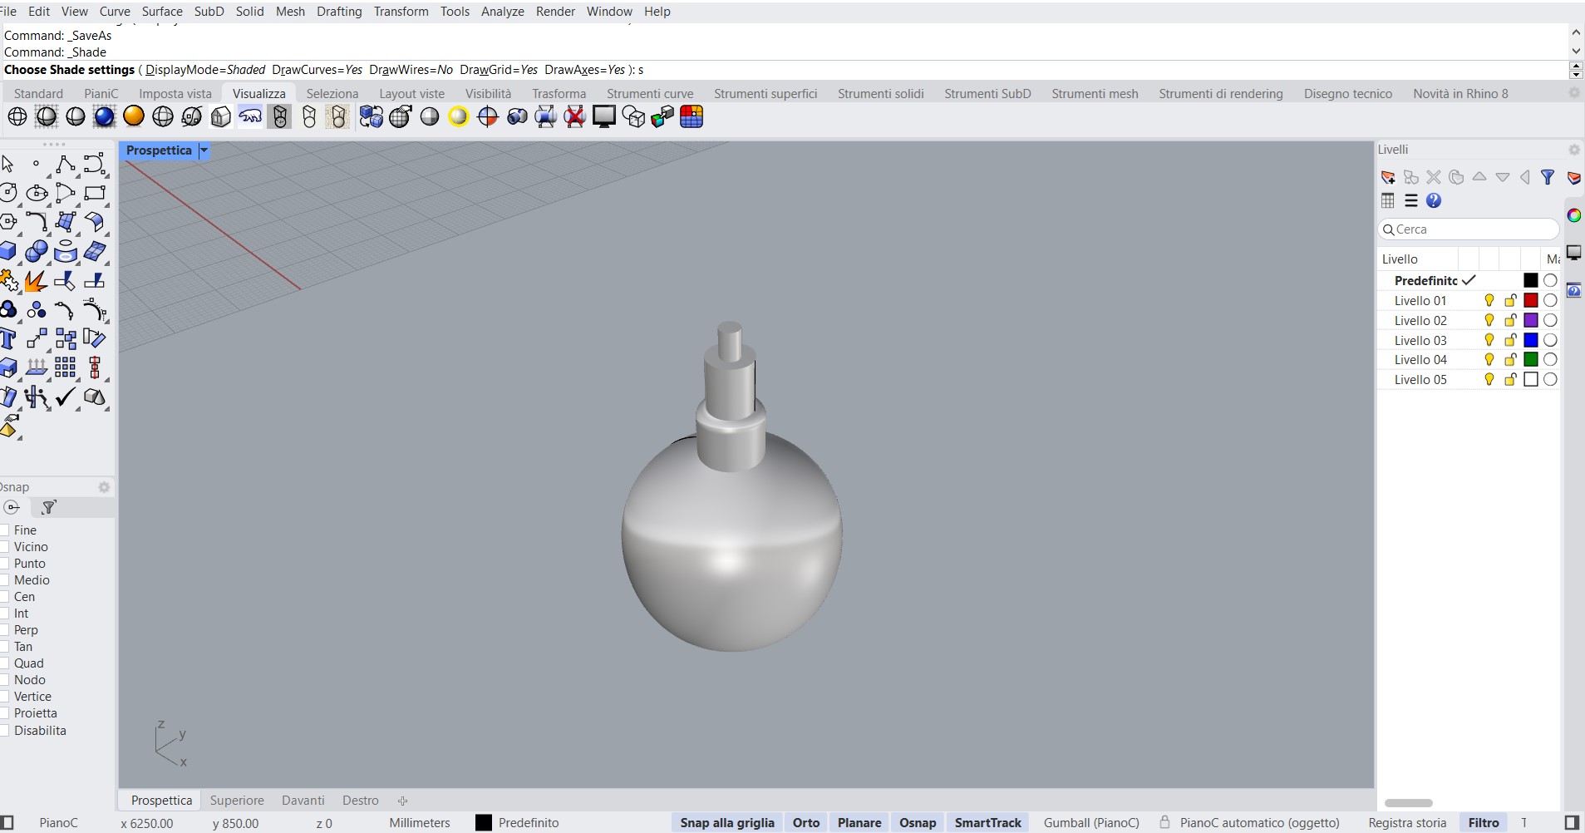Click the camera viewport tool icon
The height and width of the screenshot is (833, 1585).
517,116
